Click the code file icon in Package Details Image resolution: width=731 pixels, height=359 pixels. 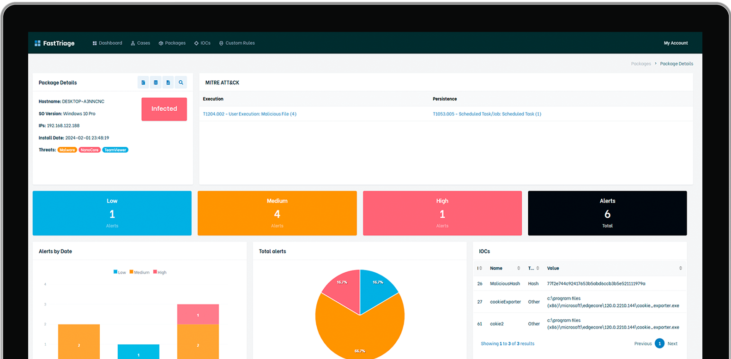click(168, 83)
